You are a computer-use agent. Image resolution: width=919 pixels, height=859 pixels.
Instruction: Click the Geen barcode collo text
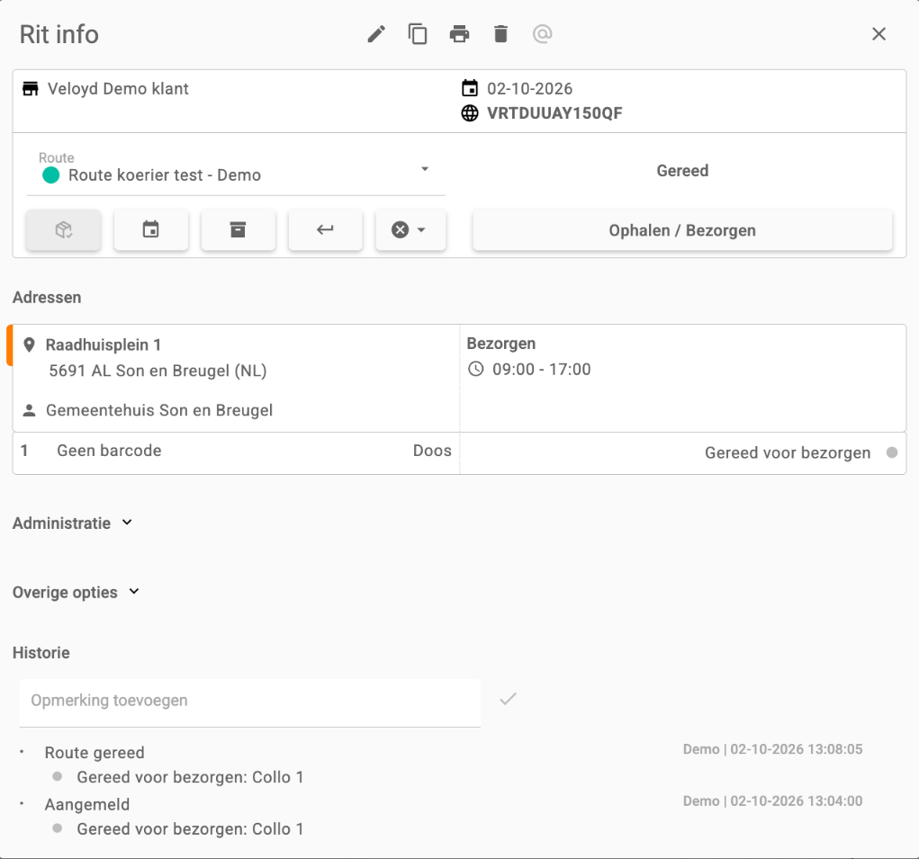[109, 451]
